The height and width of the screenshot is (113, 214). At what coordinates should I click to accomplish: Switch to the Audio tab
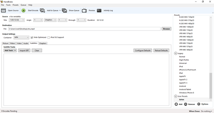point(26,43)
